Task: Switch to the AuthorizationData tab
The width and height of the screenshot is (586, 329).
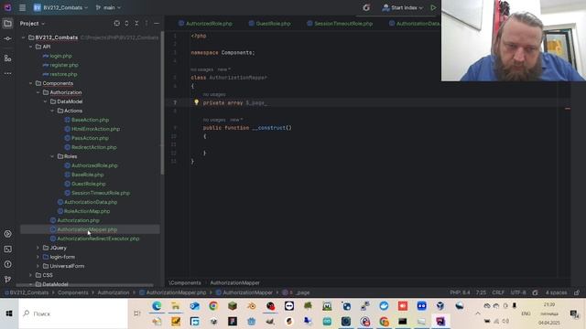Action: (414, 24)
